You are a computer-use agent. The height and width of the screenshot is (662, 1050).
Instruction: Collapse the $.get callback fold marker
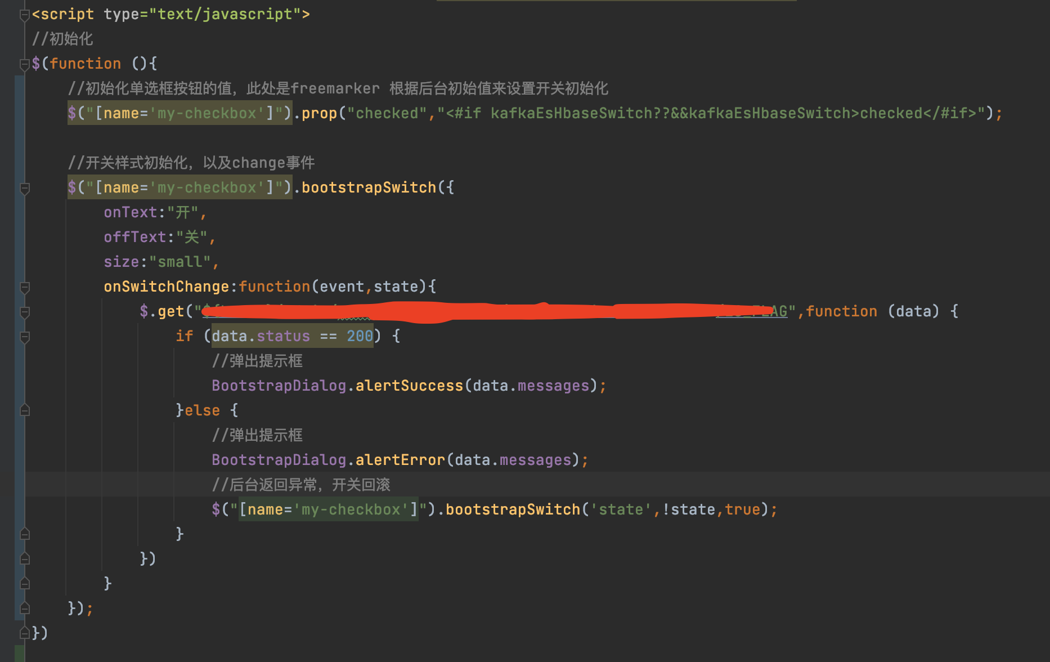tap(24, 313)
